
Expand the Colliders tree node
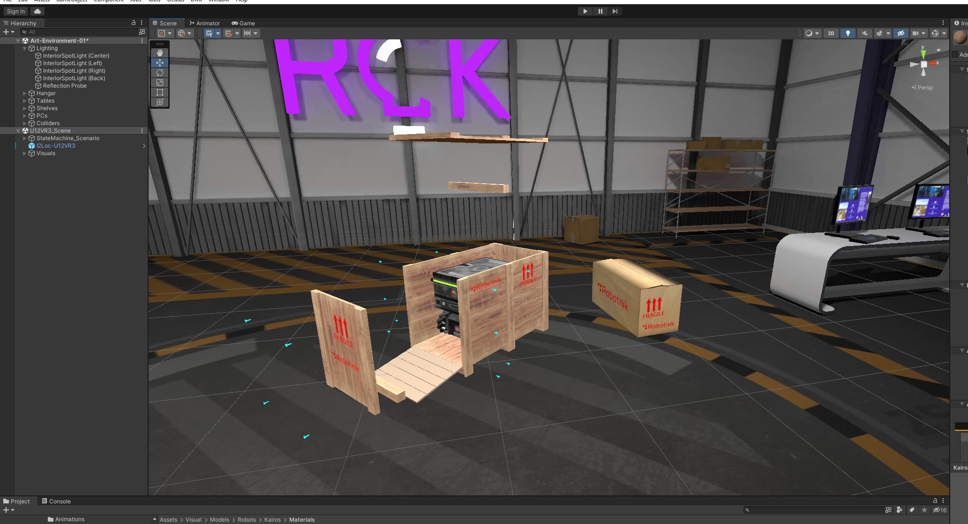point(25,123)
